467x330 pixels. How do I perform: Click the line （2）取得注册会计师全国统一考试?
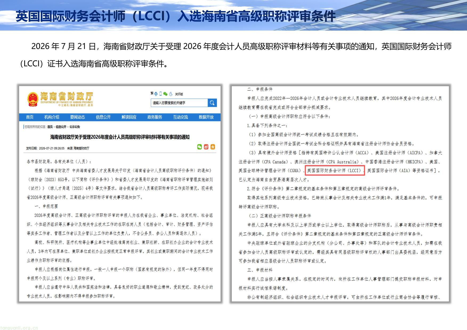(x=332, y=143)
